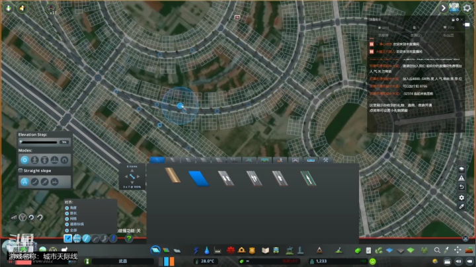Open the green question mark help icon
476x267 pixels.
[129, 239]
